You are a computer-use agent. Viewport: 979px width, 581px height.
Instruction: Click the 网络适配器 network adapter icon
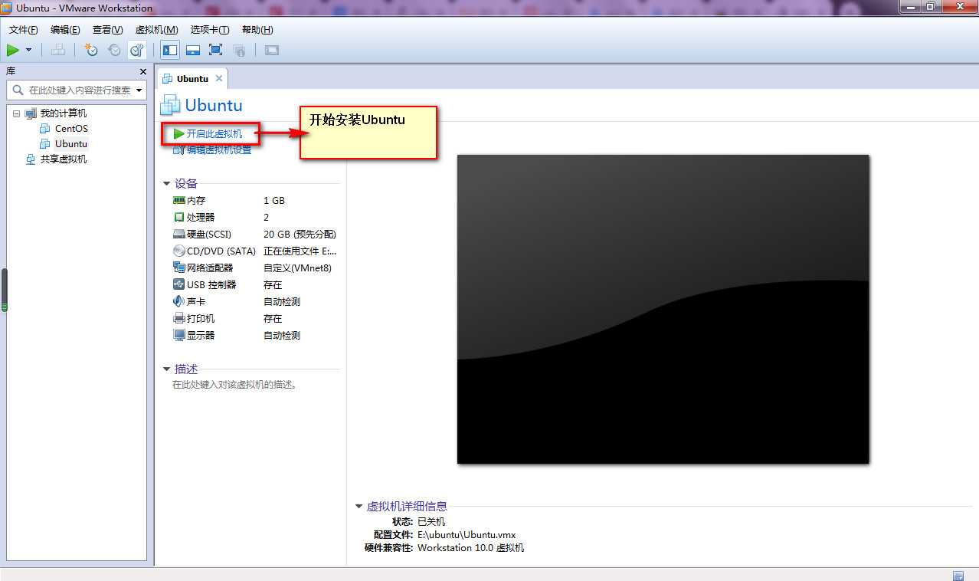(179, 268)
